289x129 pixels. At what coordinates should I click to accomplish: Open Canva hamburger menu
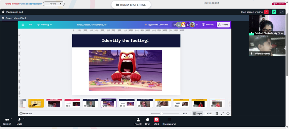[23, 25]
